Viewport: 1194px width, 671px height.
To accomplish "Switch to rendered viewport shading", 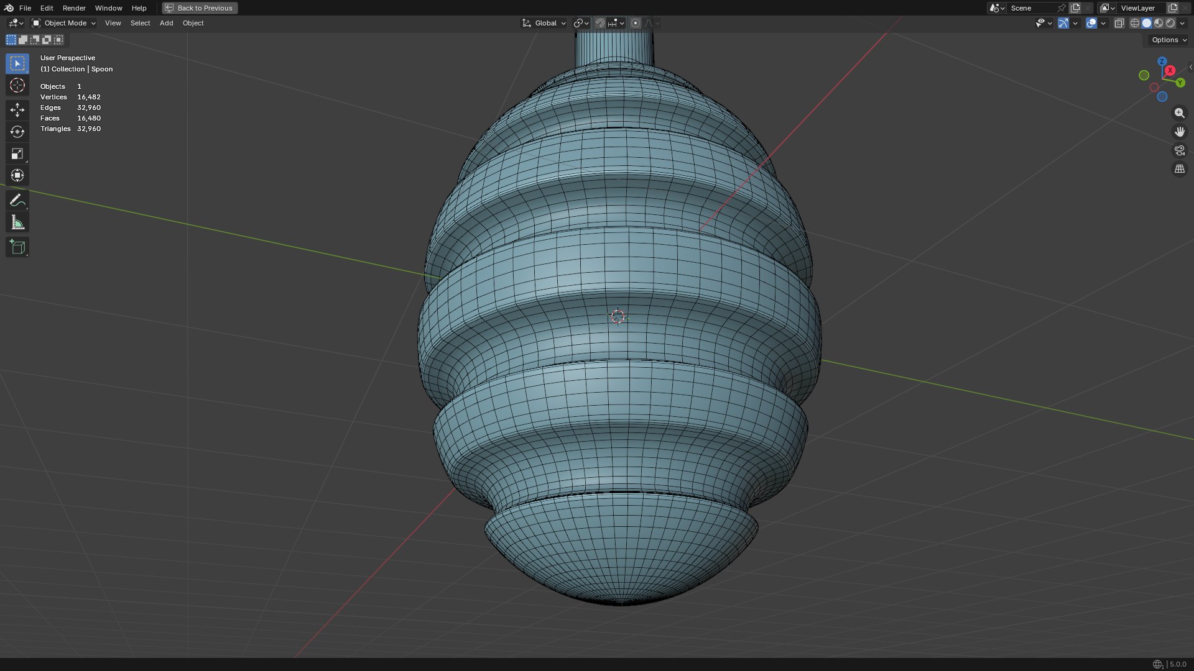I will (x=1170, y=23).
